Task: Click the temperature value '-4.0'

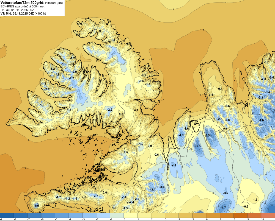Action: tap(36, 206)
